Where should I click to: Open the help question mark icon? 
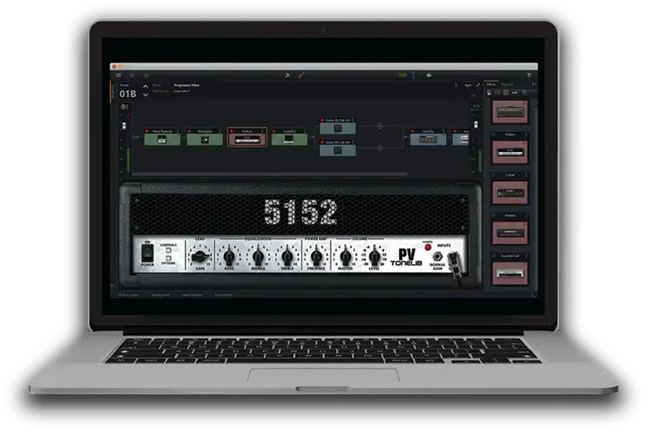point(529,76)
